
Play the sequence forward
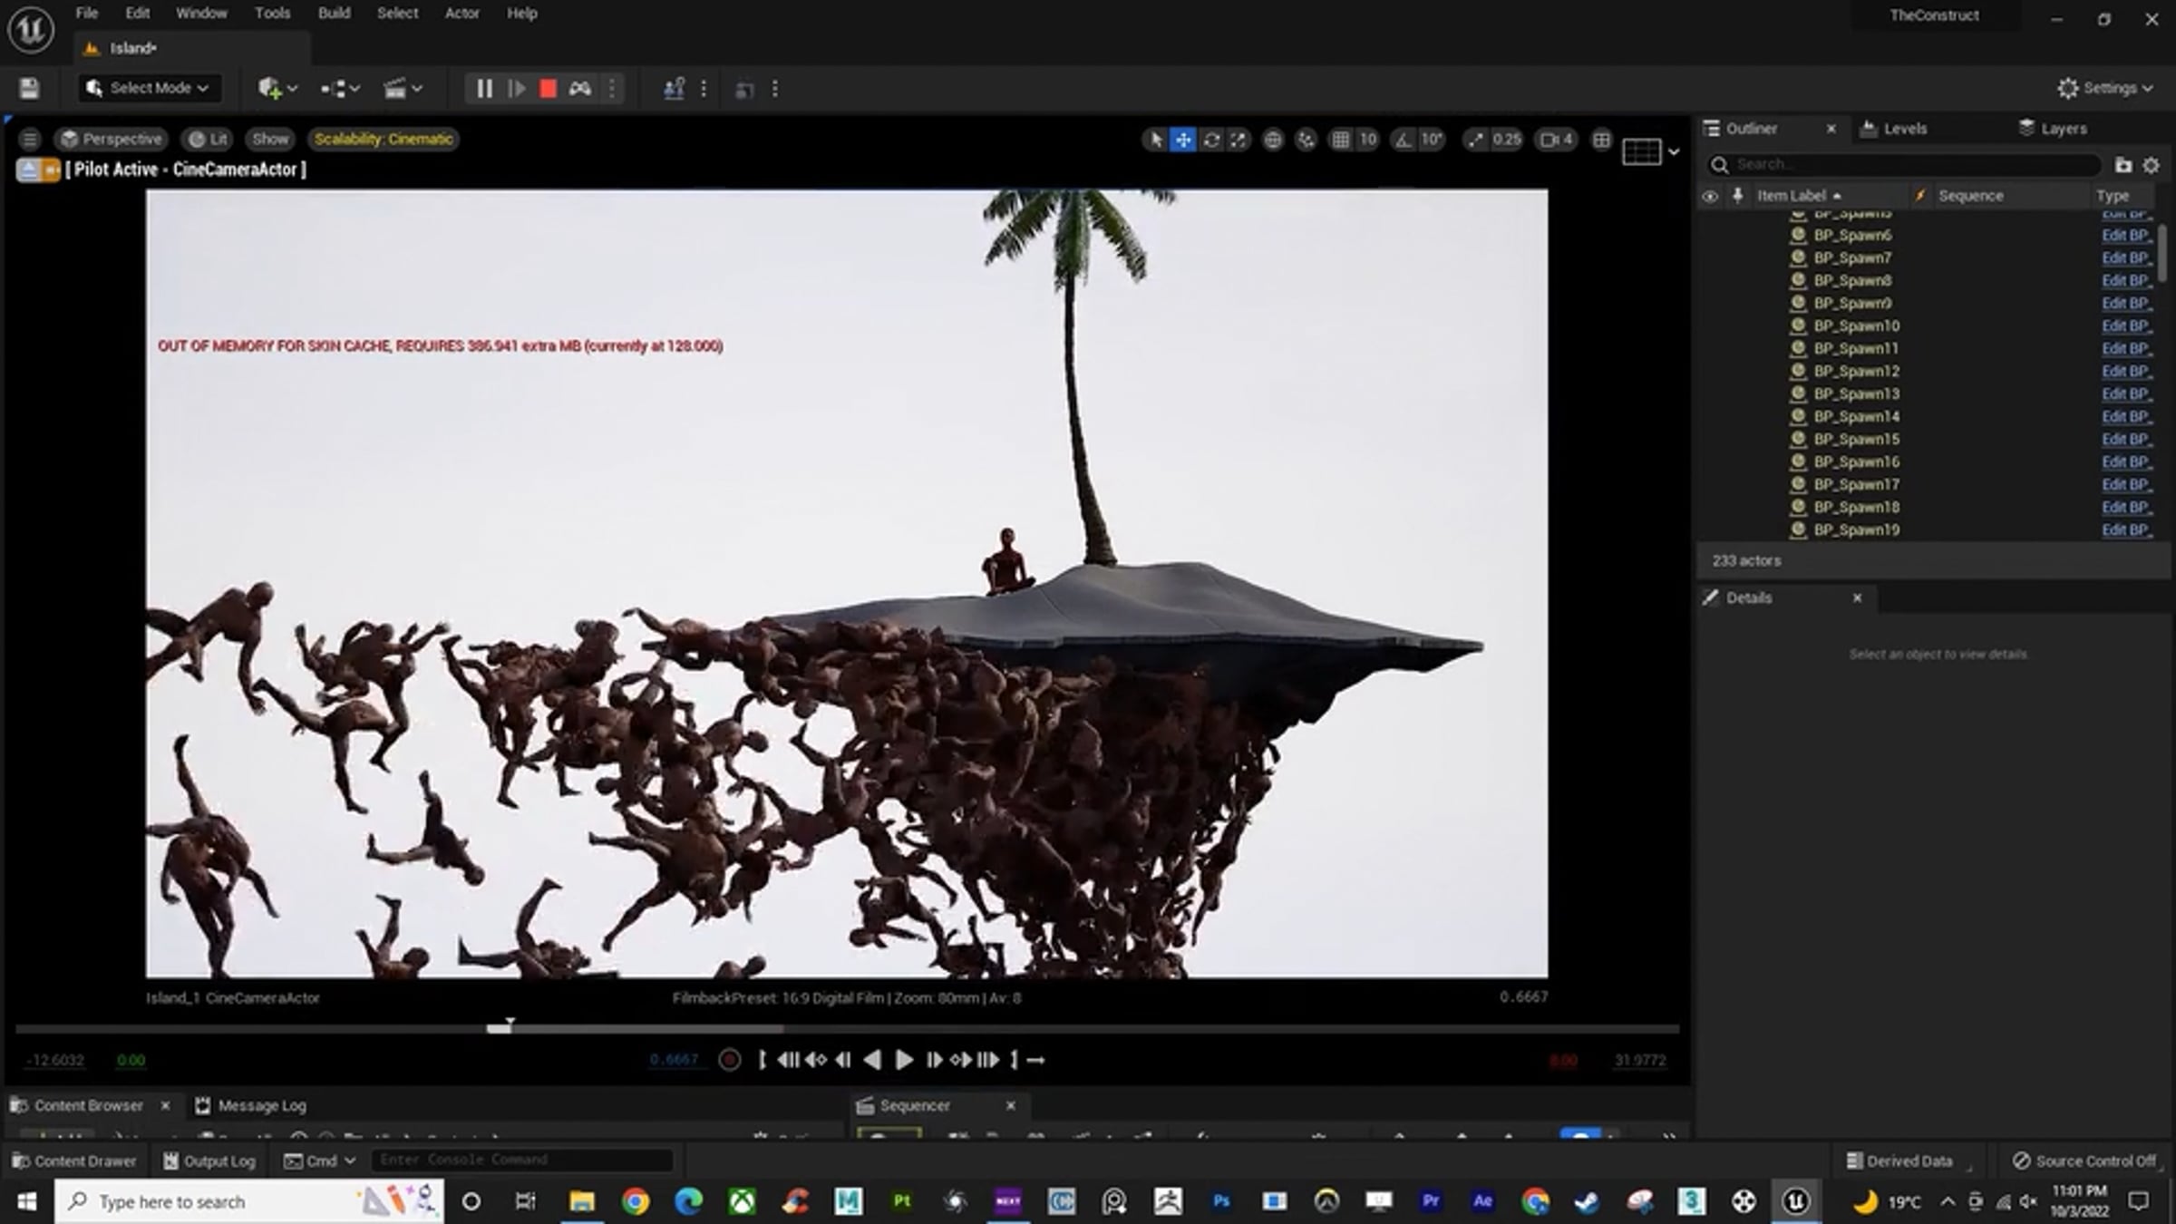coord(904,1060)
